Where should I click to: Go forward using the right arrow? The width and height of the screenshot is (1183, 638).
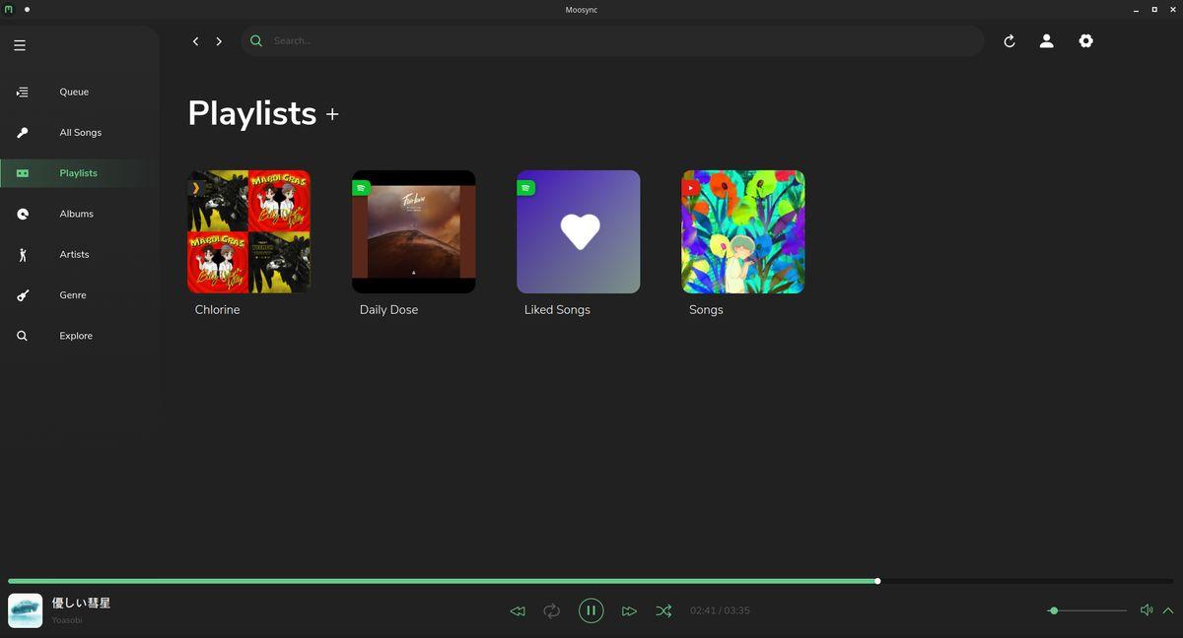[x=219, y=41]
